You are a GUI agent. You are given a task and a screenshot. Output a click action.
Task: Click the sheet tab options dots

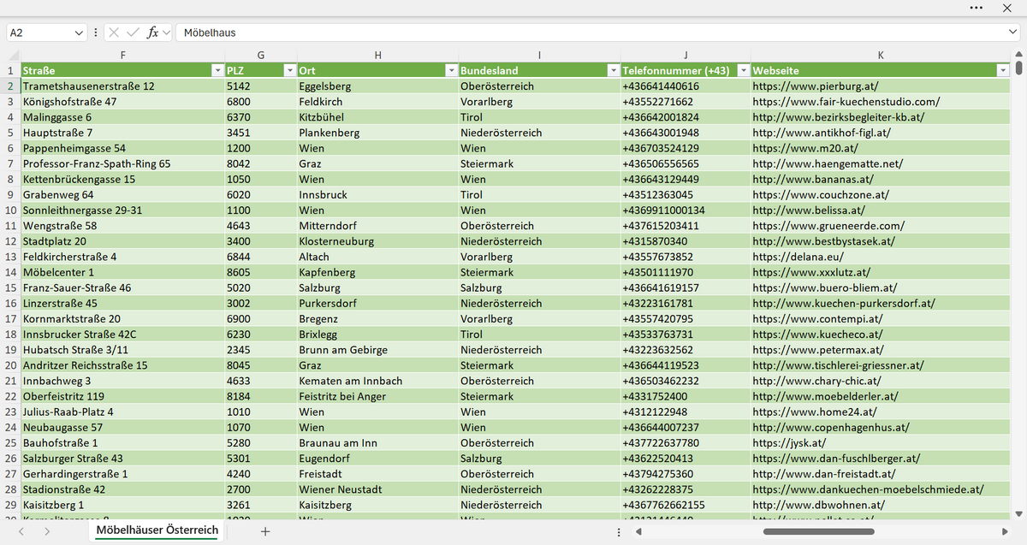[x=619, y=531]
